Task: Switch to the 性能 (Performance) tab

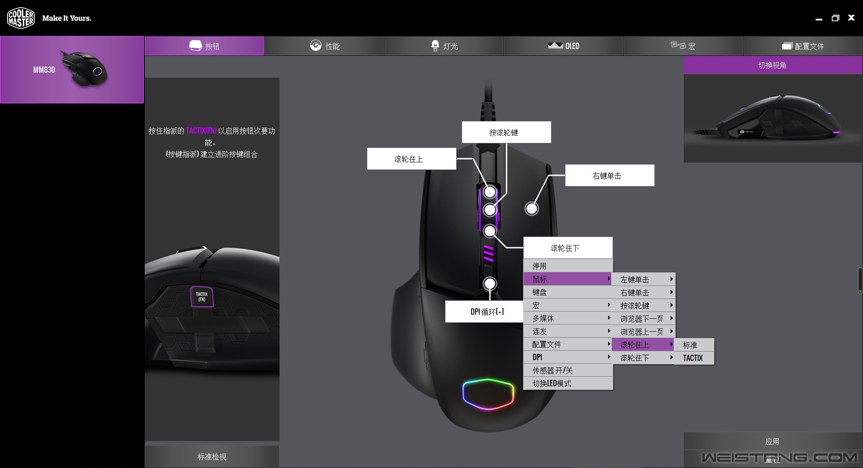Action: (324, 46)
